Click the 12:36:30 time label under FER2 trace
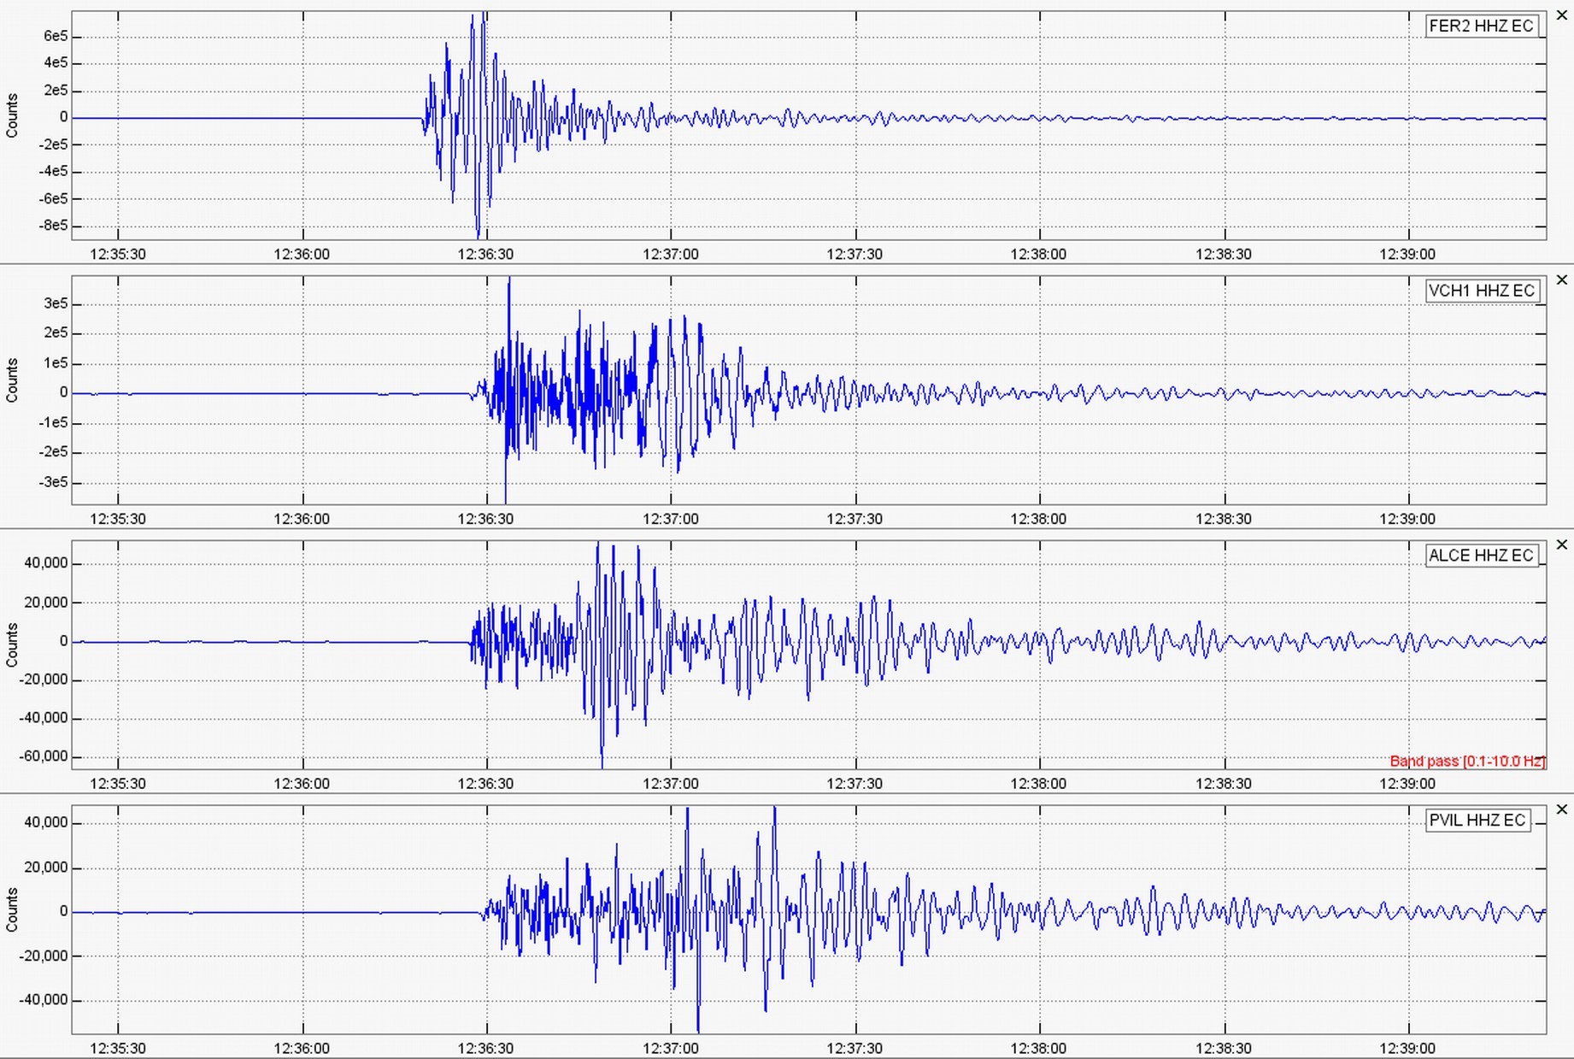This screenshot has width=1574, height=1059. [x=486, y=254]
